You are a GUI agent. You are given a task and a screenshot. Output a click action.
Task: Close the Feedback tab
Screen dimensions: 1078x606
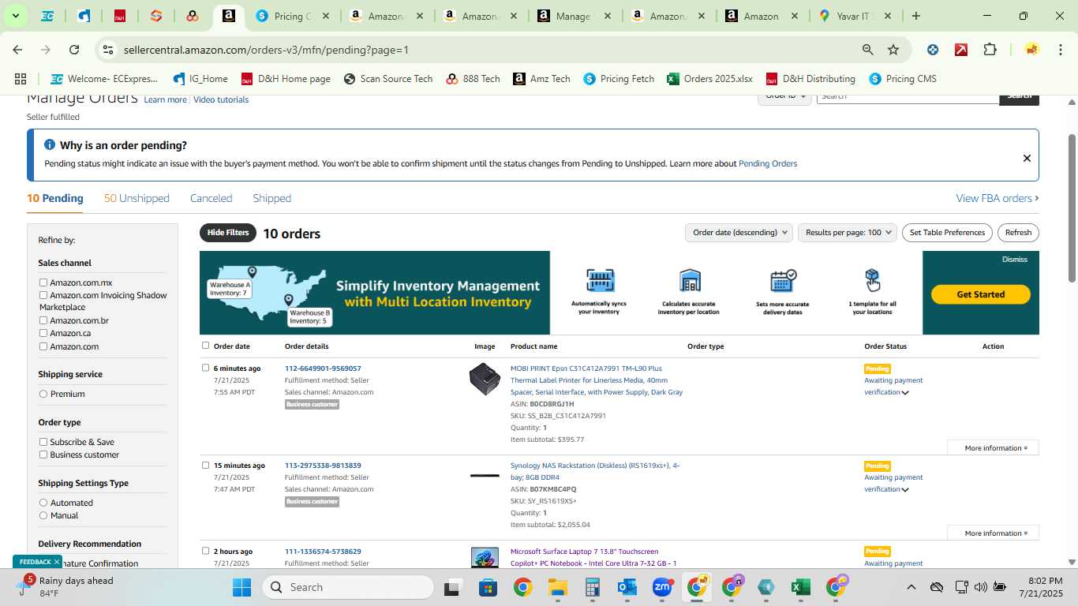(x=57, y=562)
